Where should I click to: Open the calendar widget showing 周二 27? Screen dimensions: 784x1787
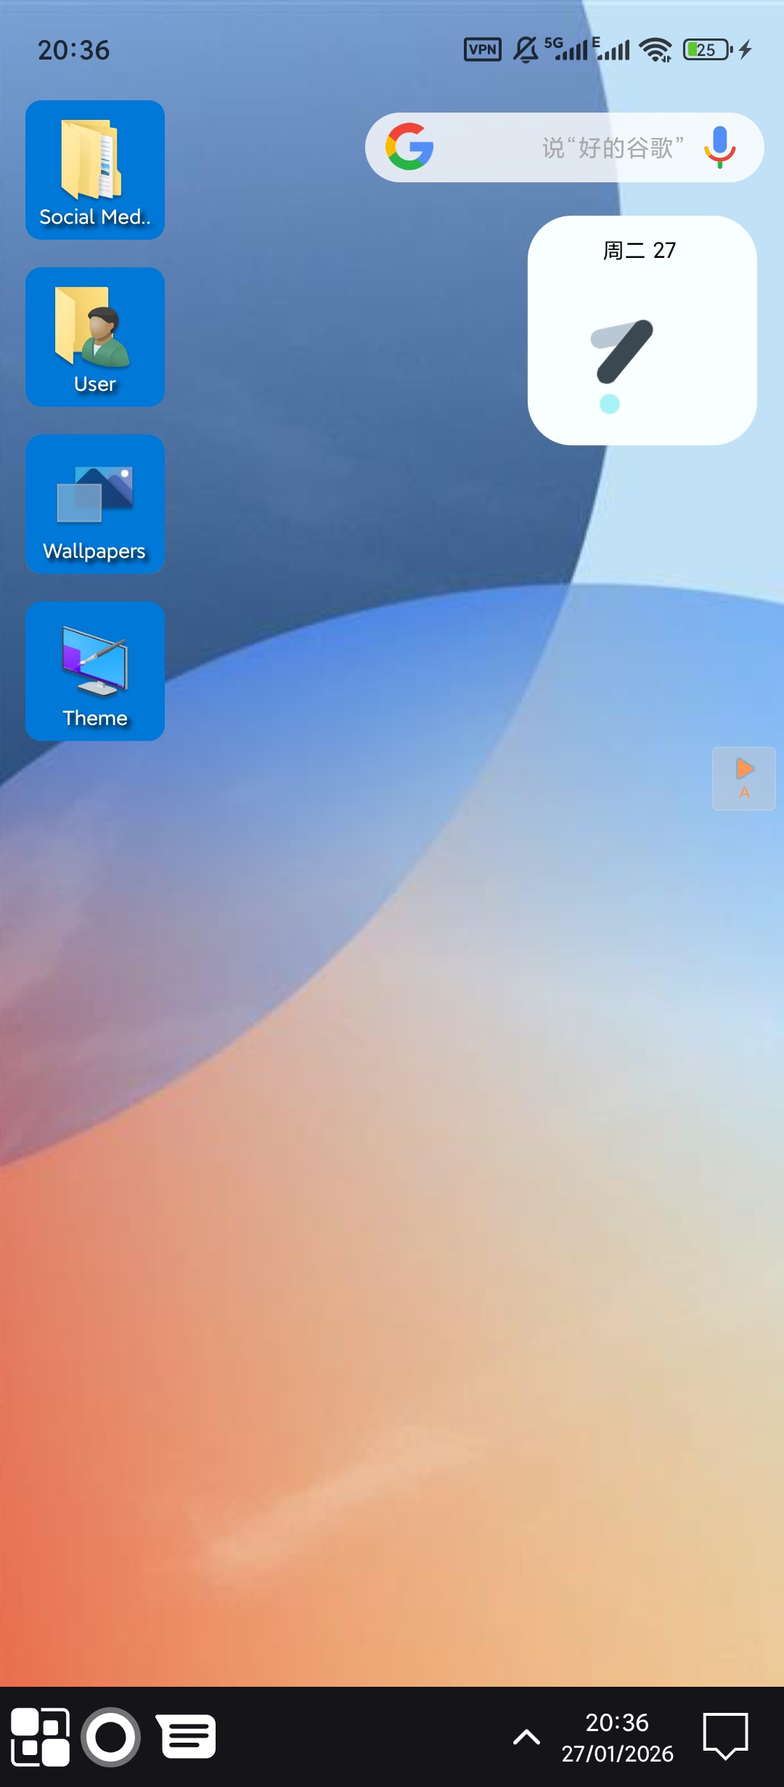642,331
